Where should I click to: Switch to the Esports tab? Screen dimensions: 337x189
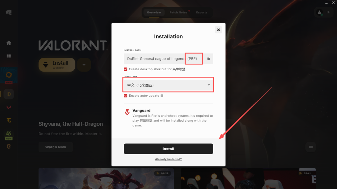tap(202, 12)
